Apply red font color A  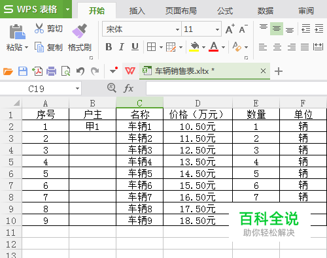(214, 47)
